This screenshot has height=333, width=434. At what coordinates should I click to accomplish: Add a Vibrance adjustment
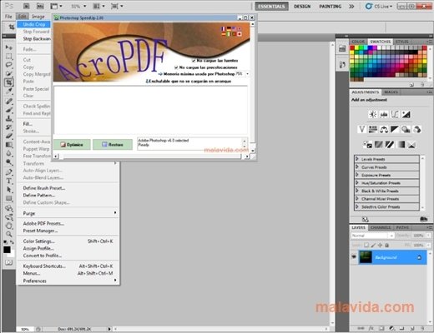361,129
